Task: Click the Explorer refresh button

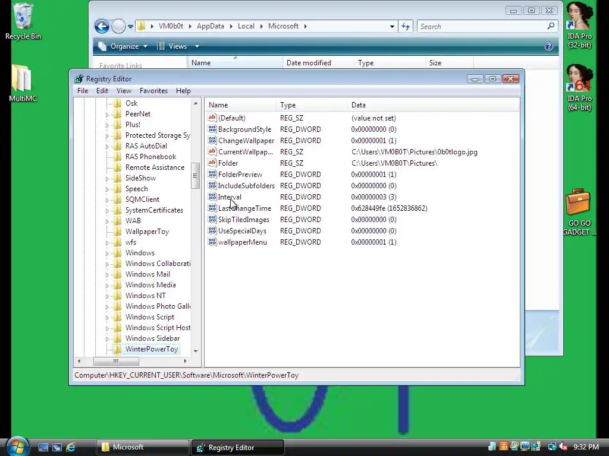Action: coord(406,26)
